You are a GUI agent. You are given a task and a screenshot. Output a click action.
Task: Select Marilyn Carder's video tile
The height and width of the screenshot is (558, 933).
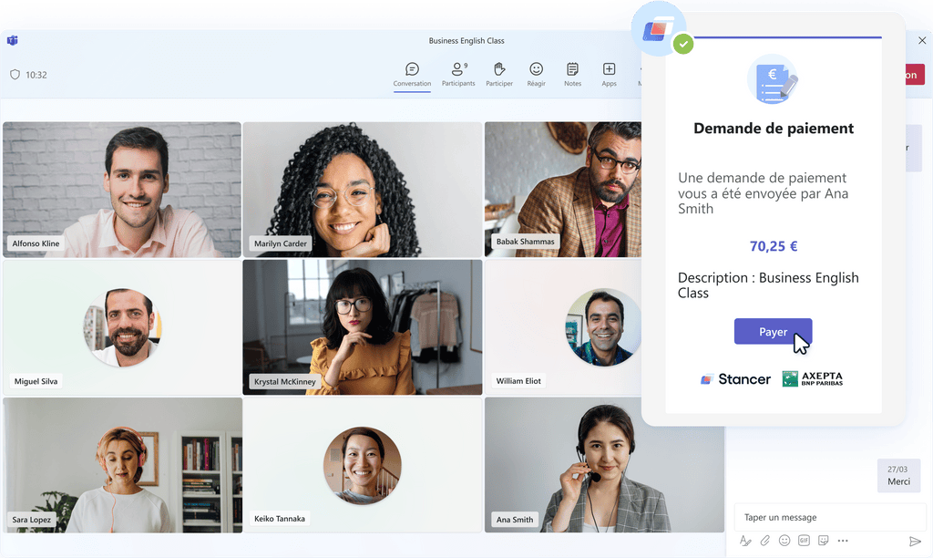click(362, 189)
